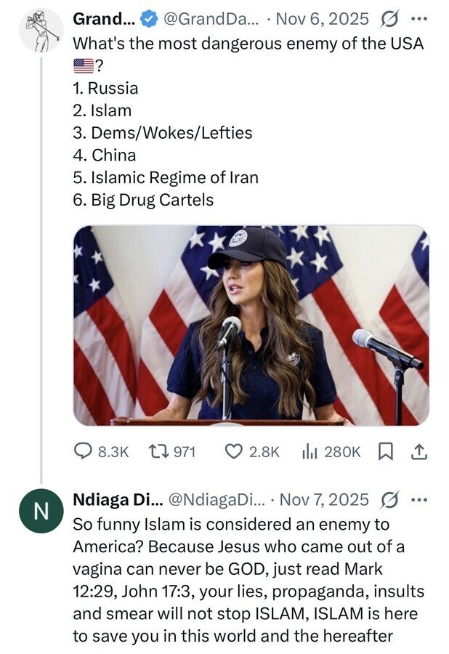Screen dimensions: 449x654
Task: Expand the three-dot menu on Ndiaga's reply
Action: pos(421,499)
